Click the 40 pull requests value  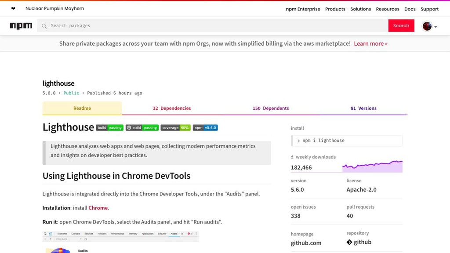pyautogui.click(x=349, y=216)
